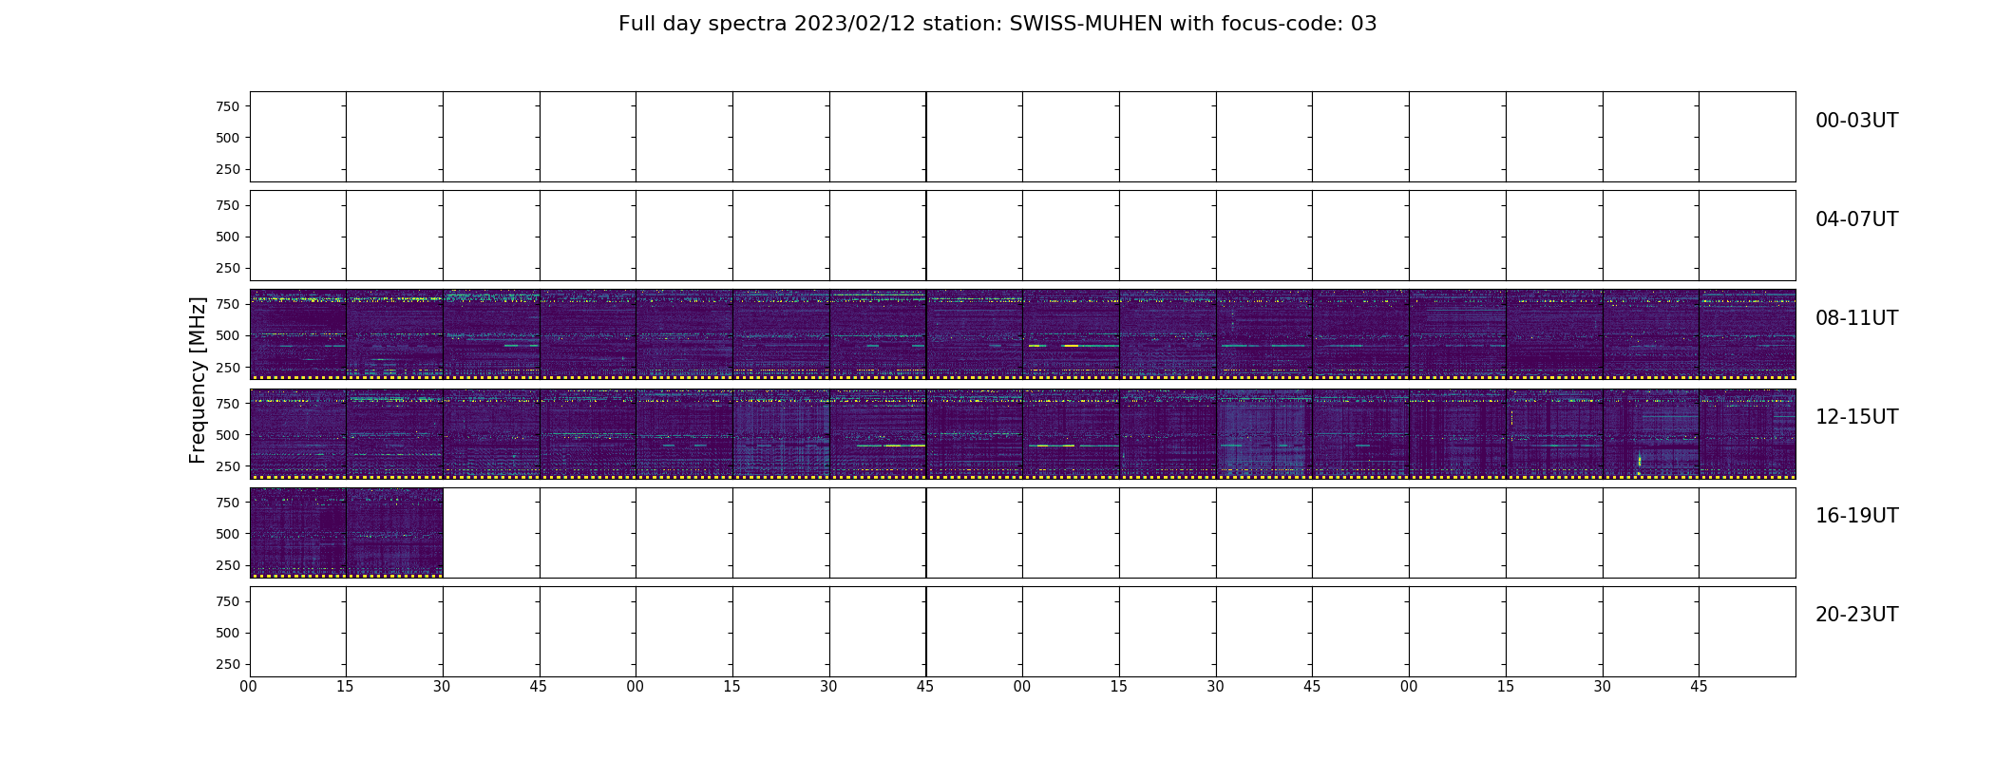Click the empty 04-07UT plot panel

coord(1022,236)
